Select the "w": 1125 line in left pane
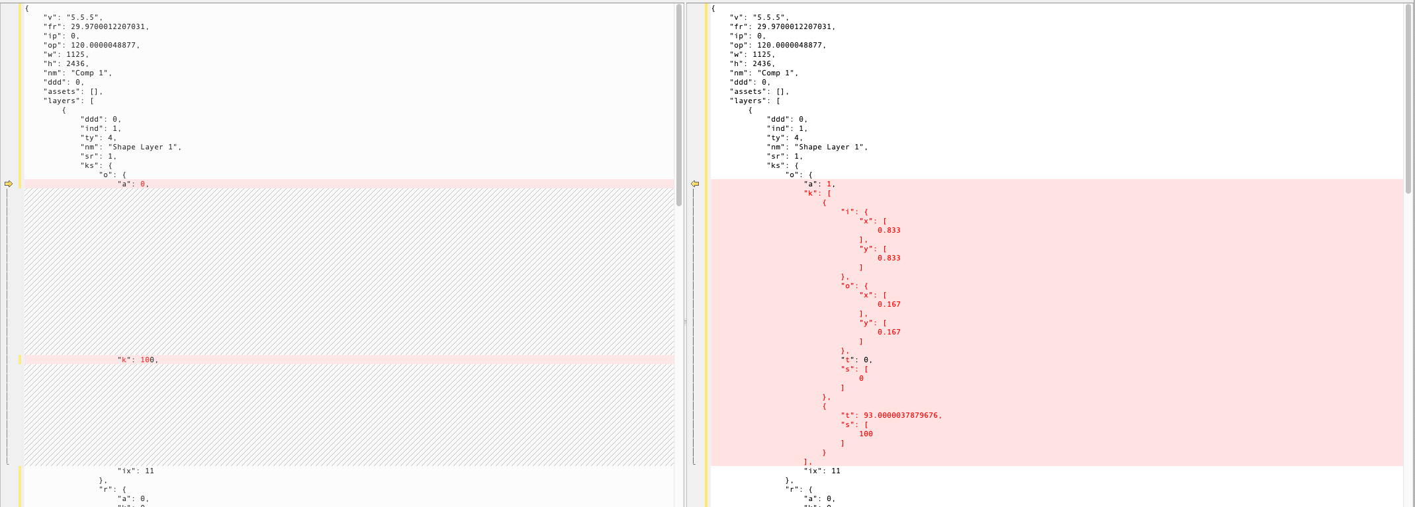 pyautogui.click(x=67, y=54)
